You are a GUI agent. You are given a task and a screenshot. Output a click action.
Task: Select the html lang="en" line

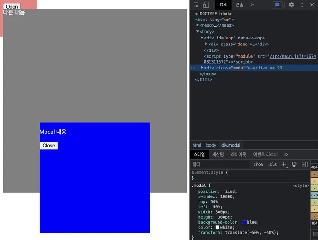tap(214, 20)
